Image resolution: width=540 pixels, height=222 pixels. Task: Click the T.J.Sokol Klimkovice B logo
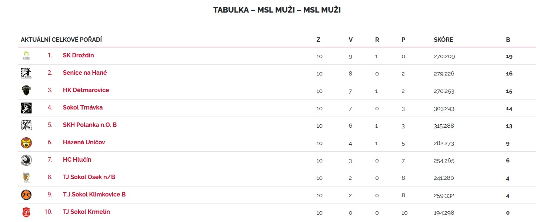26,195
